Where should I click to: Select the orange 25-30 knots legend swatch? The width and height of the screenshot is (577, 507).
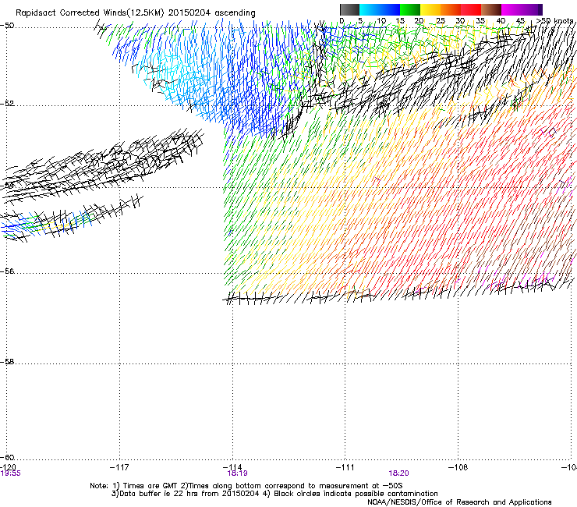(x=451, y=9)
